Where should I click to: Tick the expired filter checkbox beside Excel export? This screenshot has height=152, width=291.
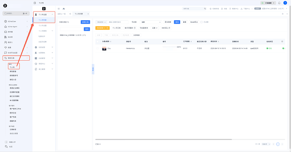[201, 22]
